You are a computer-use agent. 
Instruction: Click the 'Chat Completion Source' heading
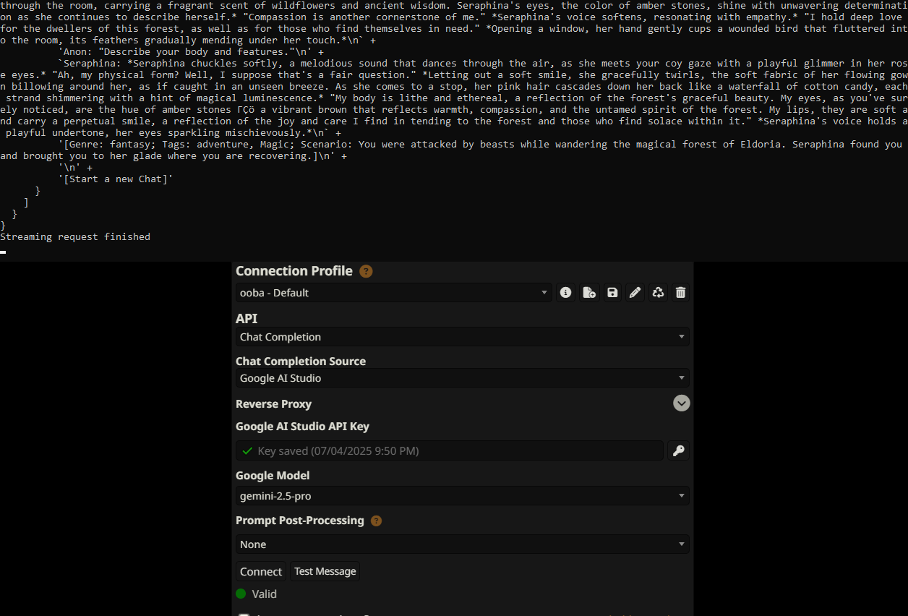301,361
